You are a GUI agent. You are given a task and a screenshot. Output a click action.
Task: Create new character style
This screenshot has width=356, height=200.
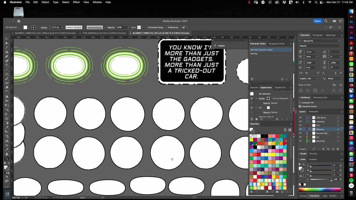[282, 79]
